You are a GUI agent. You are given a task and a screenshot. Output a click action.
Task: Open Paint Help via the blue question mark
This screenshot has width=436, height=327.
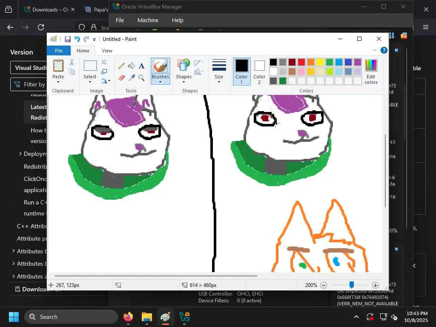coord(384,50)
